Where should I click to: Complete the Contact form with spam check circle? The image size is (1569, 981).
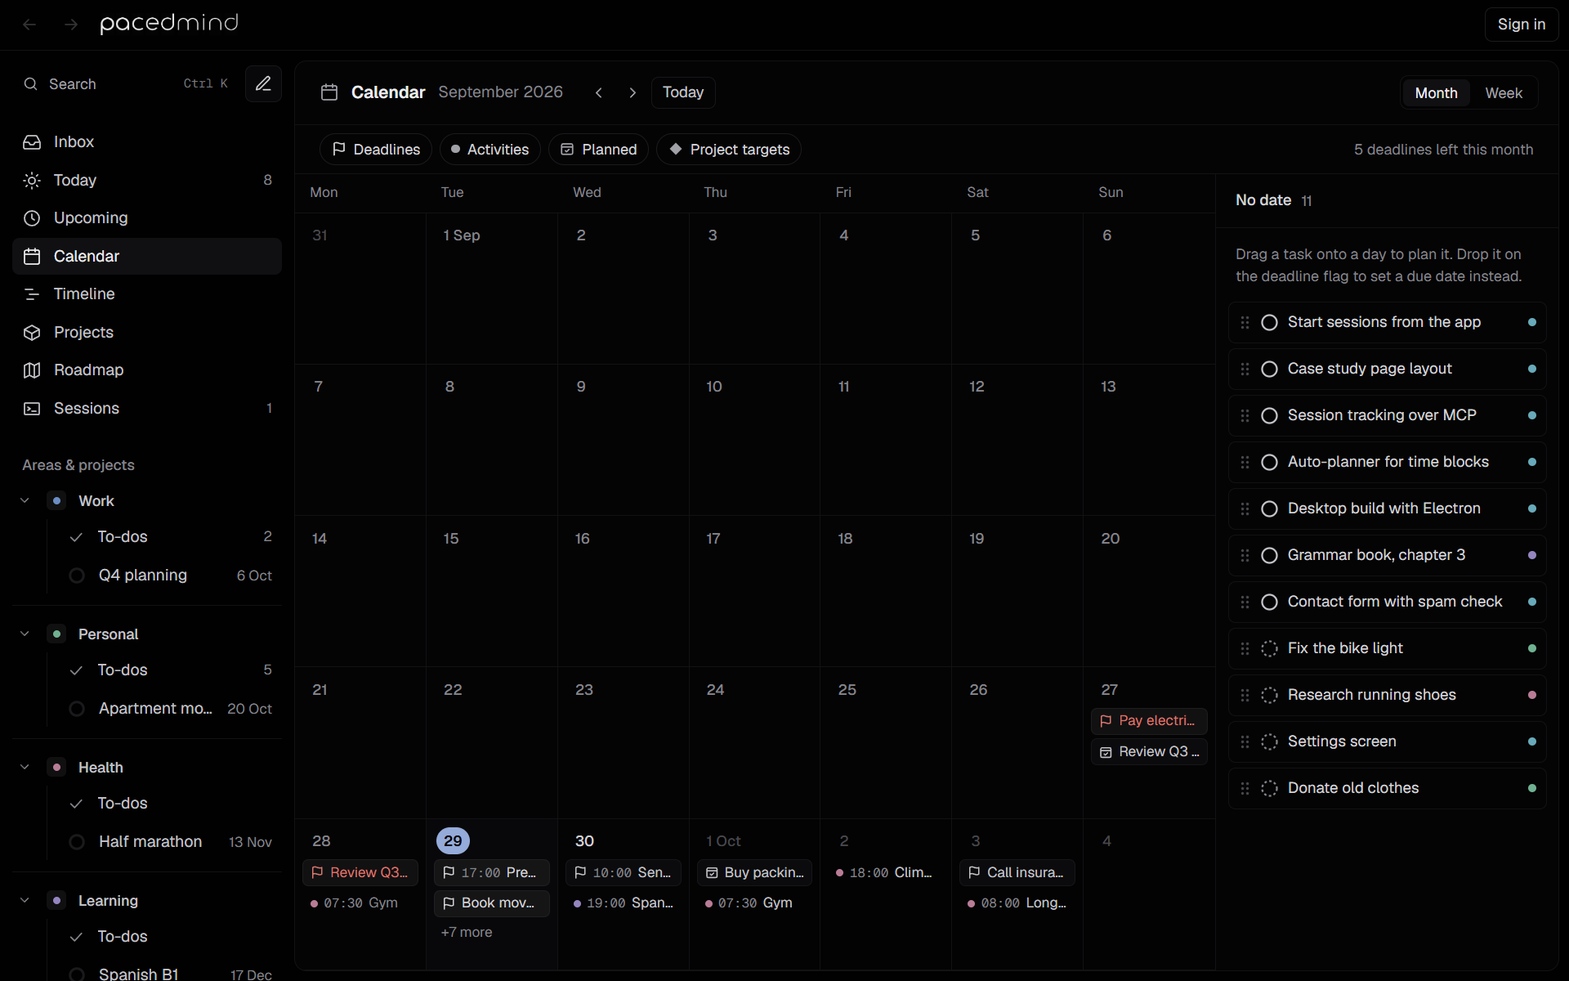pyautogui.click(x=1269, y=602)
